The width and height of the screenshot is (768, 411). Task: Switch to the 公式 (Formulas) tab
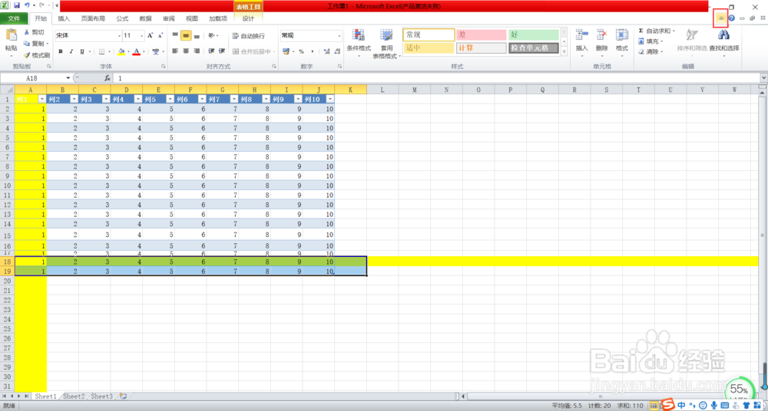(122, 18)
